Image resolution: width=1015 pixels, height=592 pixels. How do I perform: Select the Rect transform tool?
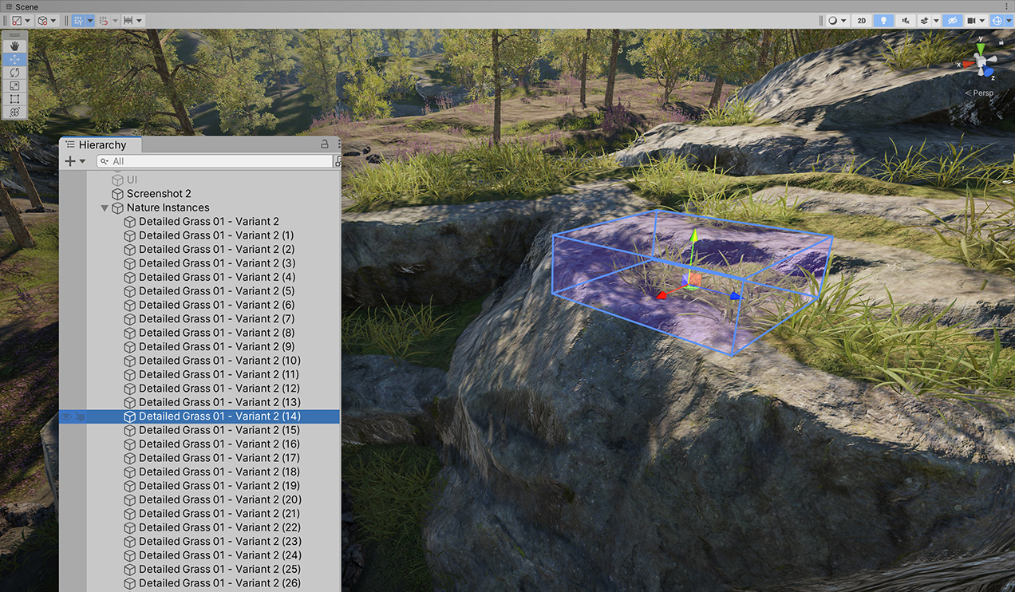point(15,99)
